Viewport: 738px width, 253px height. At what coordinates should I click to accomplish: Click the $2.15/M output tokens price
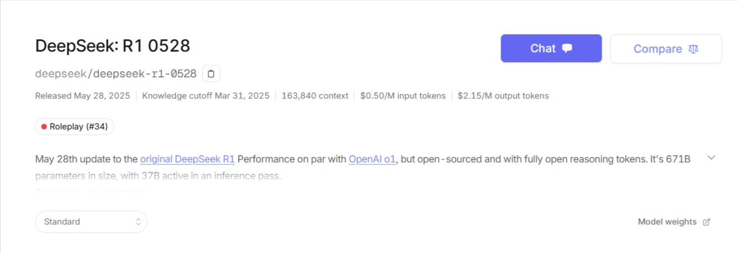pos(503,96)
